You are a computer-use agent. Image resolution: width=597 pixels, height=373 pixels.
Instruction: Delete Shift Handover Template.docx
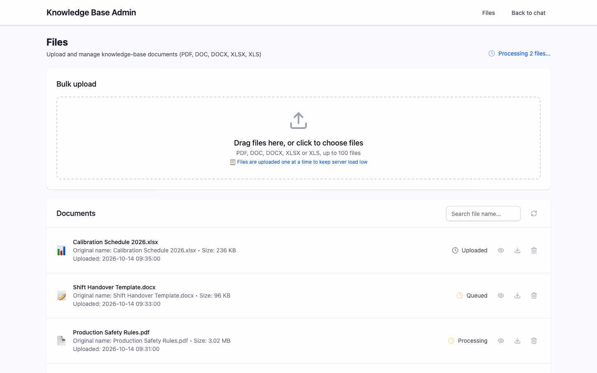click(534, 295)
